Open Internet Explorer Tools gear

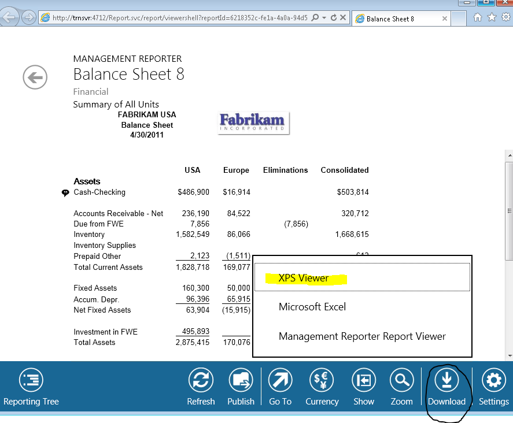[506, 17]
